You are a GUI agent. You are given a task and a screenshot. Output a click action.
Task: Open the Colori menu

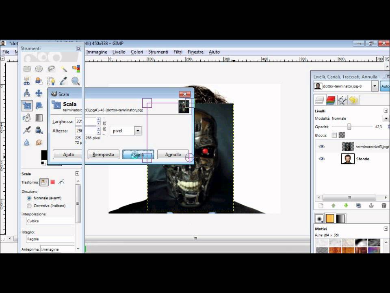pyautogui.click(x=137, y=52)
